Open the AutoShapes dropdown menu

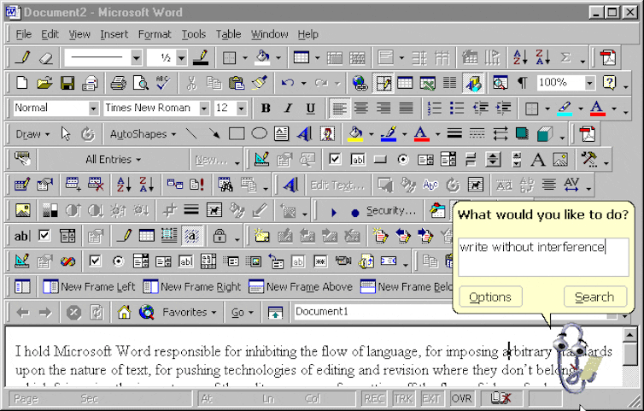click(x=143, y=134)
